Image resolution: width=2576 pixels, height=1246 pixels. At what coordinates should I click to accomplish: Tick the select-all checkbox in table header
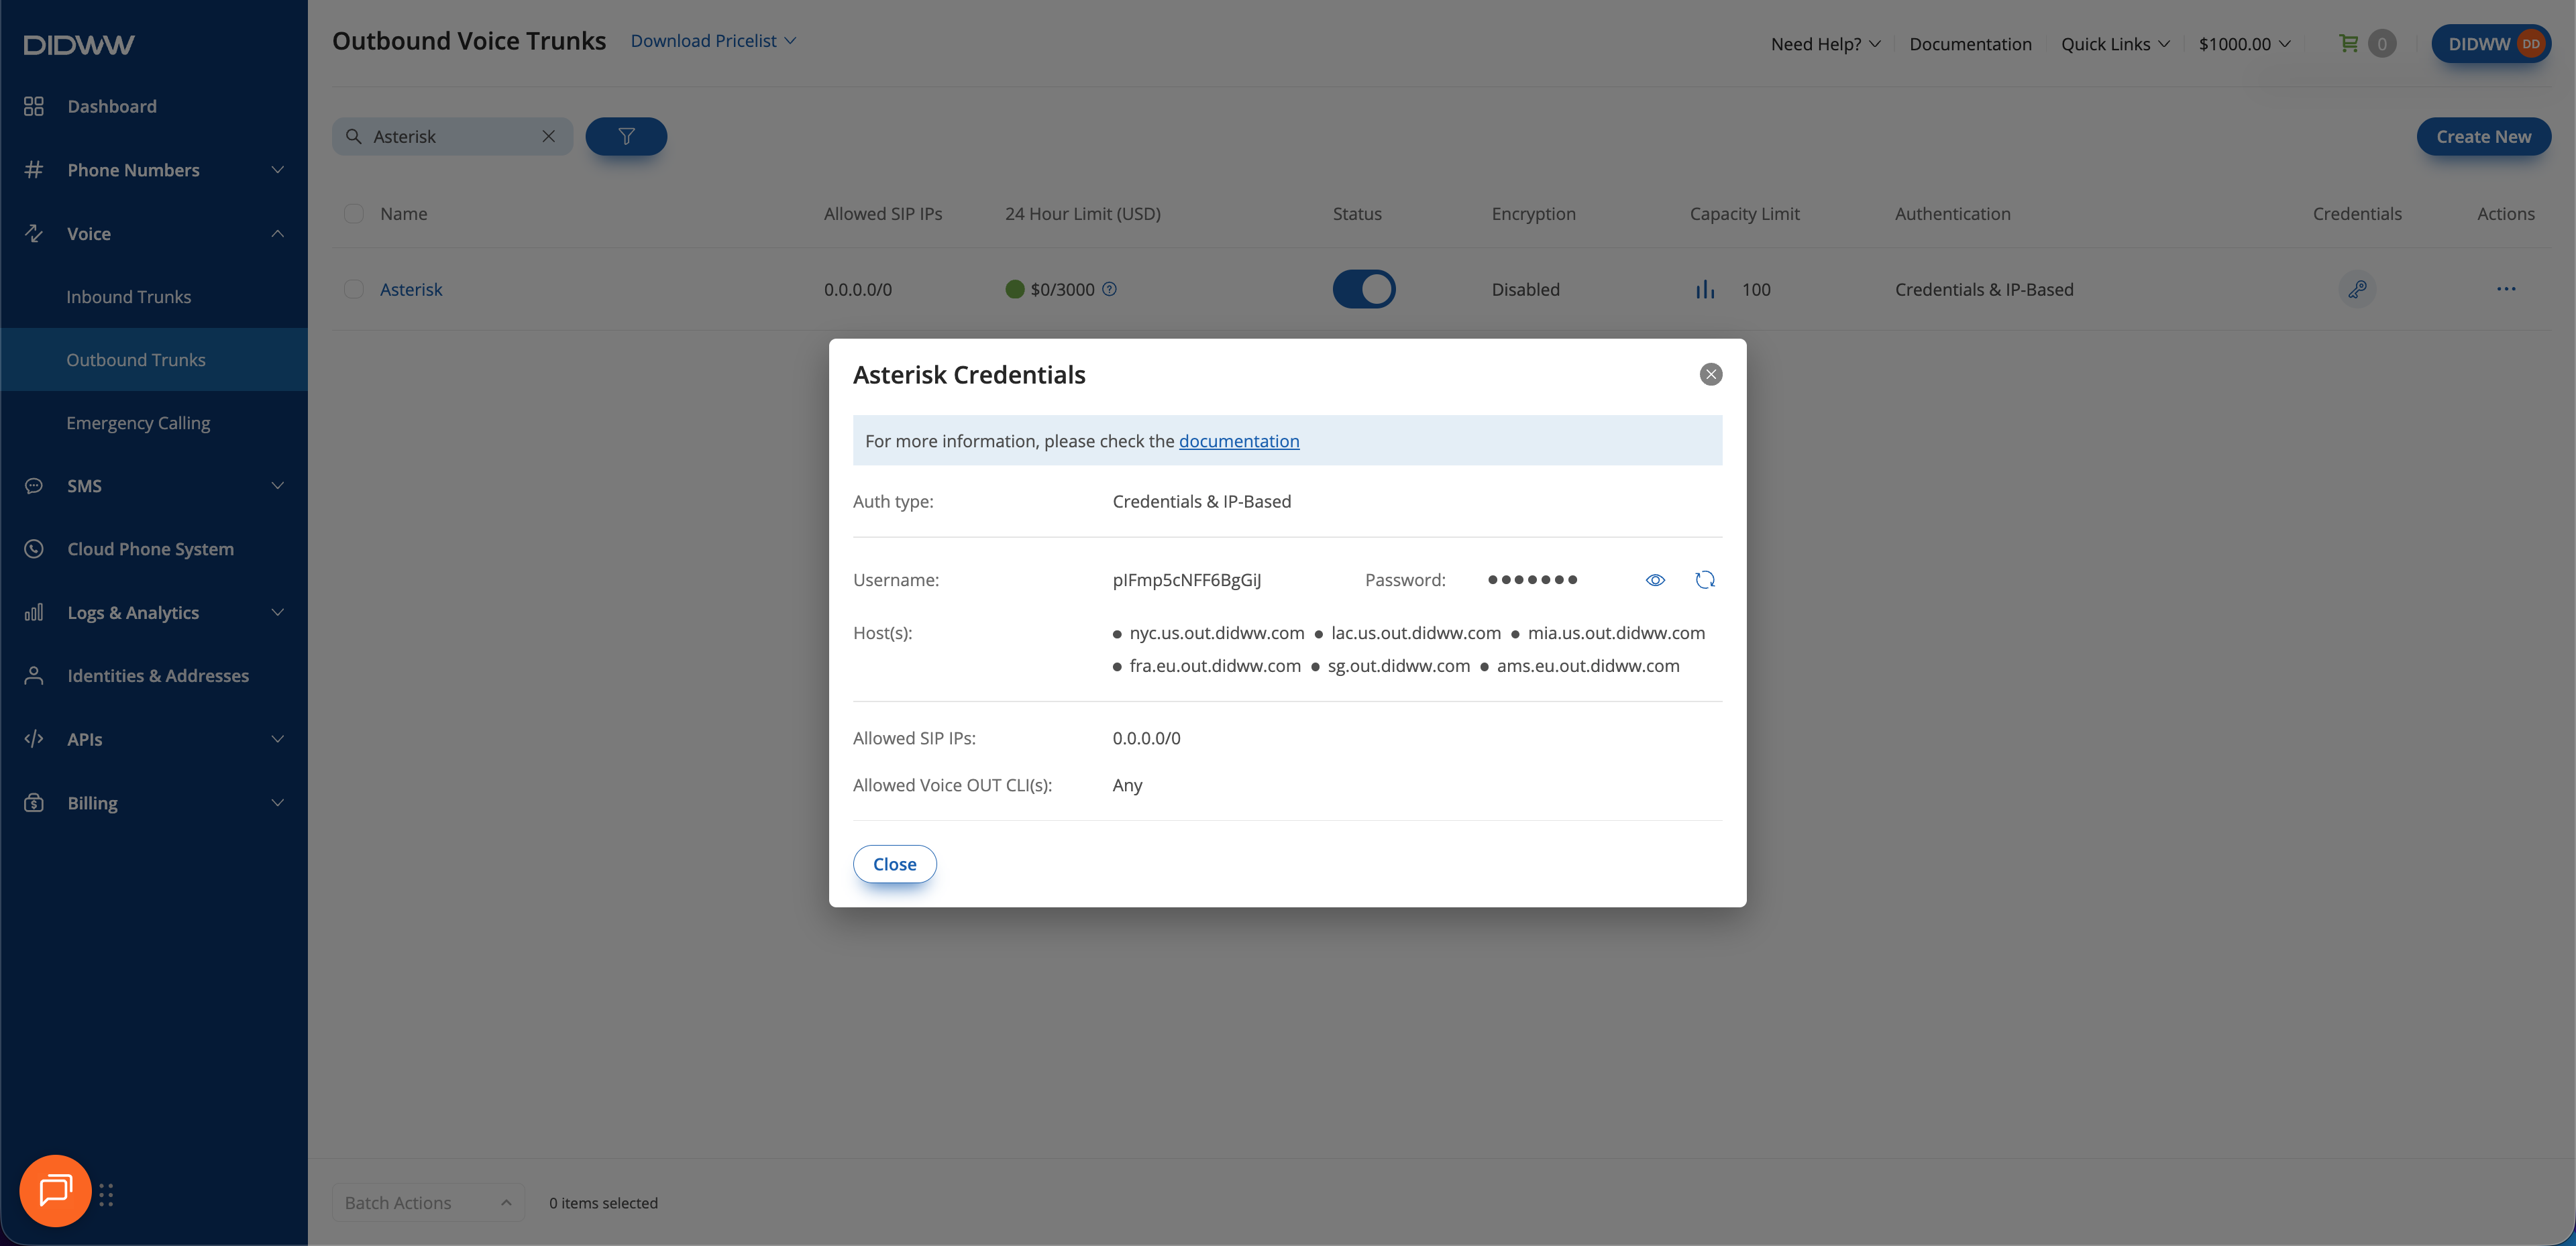coord(354,213)
